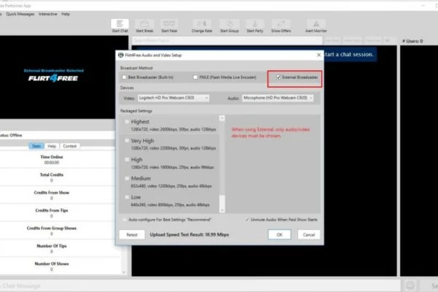
Task: Click OK in the setup dialog
Action: (280, 235)
